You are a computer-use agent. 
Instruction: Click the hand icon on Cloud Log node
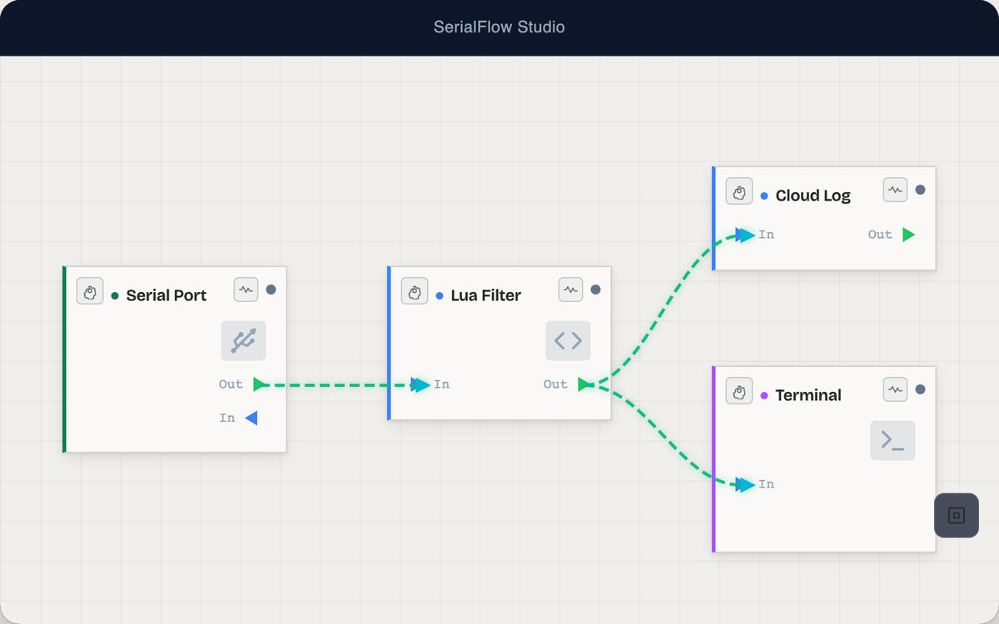739,191
